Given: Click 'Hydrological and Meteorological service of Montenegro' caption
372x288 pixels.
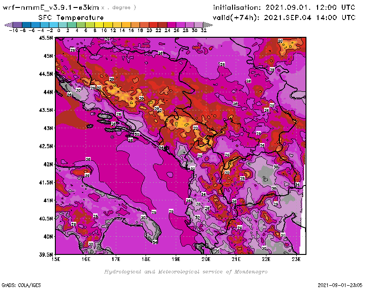Looking at the screenshot, I should pos(186,272).
